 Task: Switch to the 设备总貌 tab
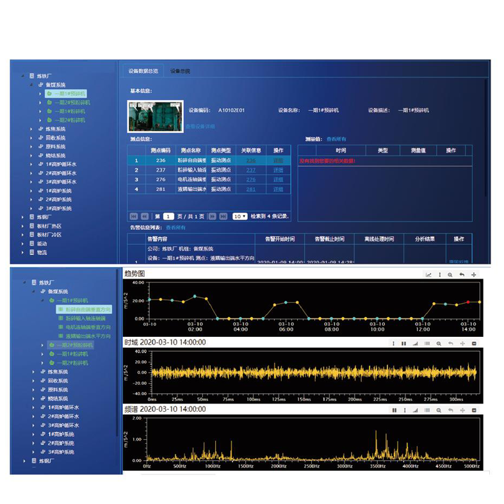pos(180,70)
